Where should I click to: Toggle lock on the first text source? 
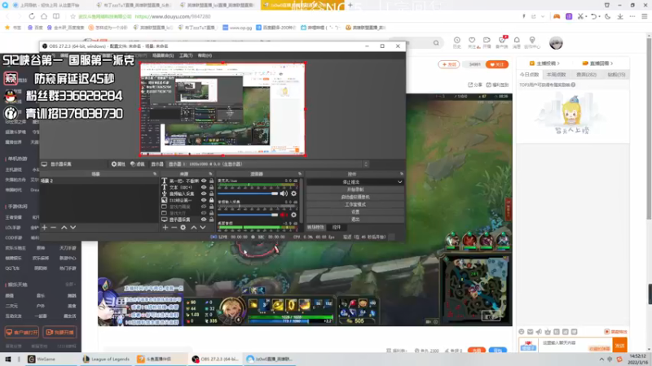pyautogui.click(x=212, y=181)
